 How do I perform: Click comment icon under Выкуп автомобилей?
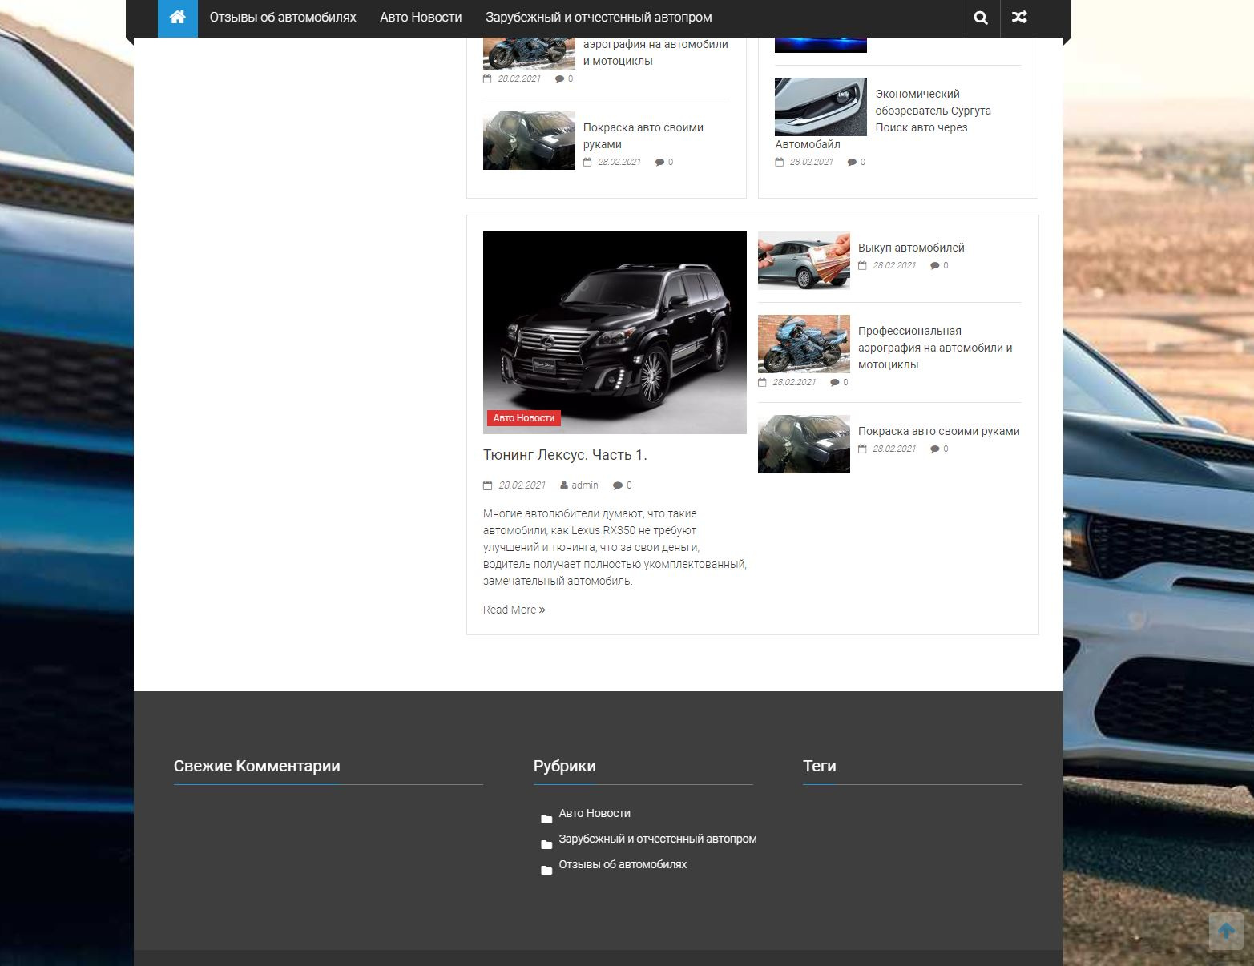coord(934,266)
